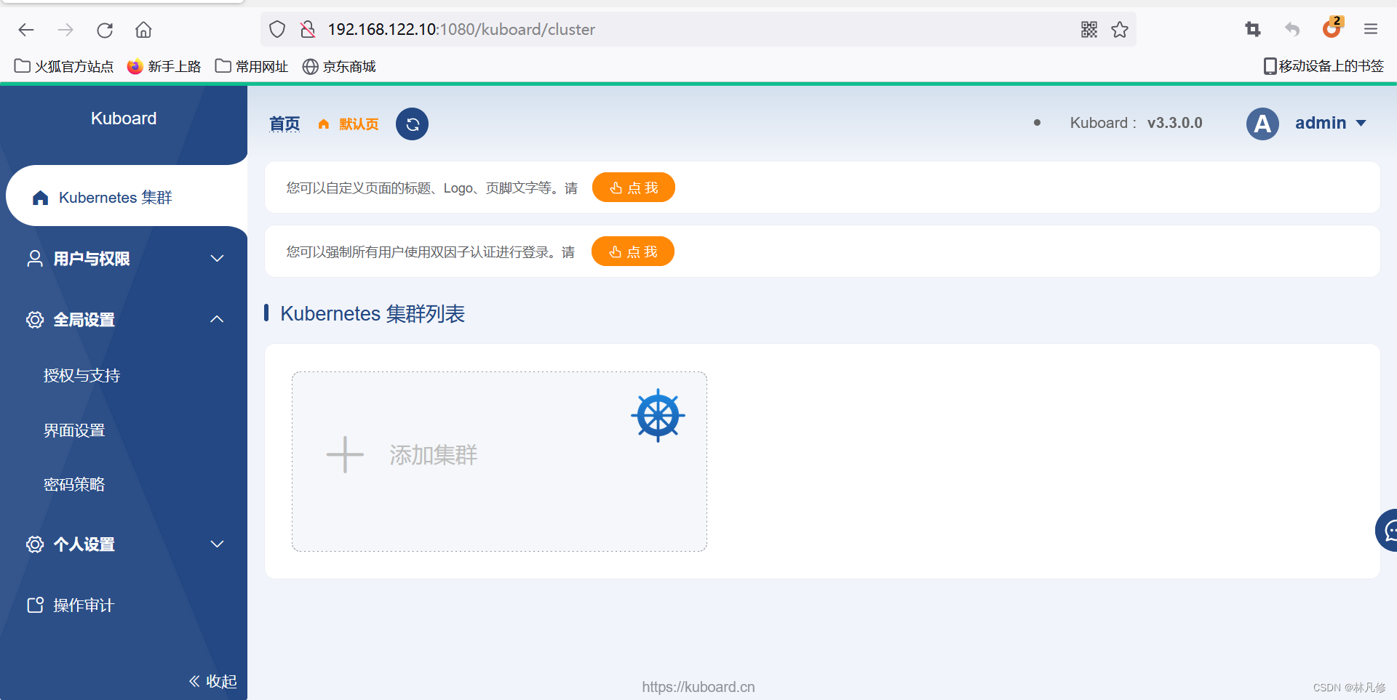1397x700 pixels.
Task: Click the admin avatar A icon
Action: click(x=1262, y=124)
